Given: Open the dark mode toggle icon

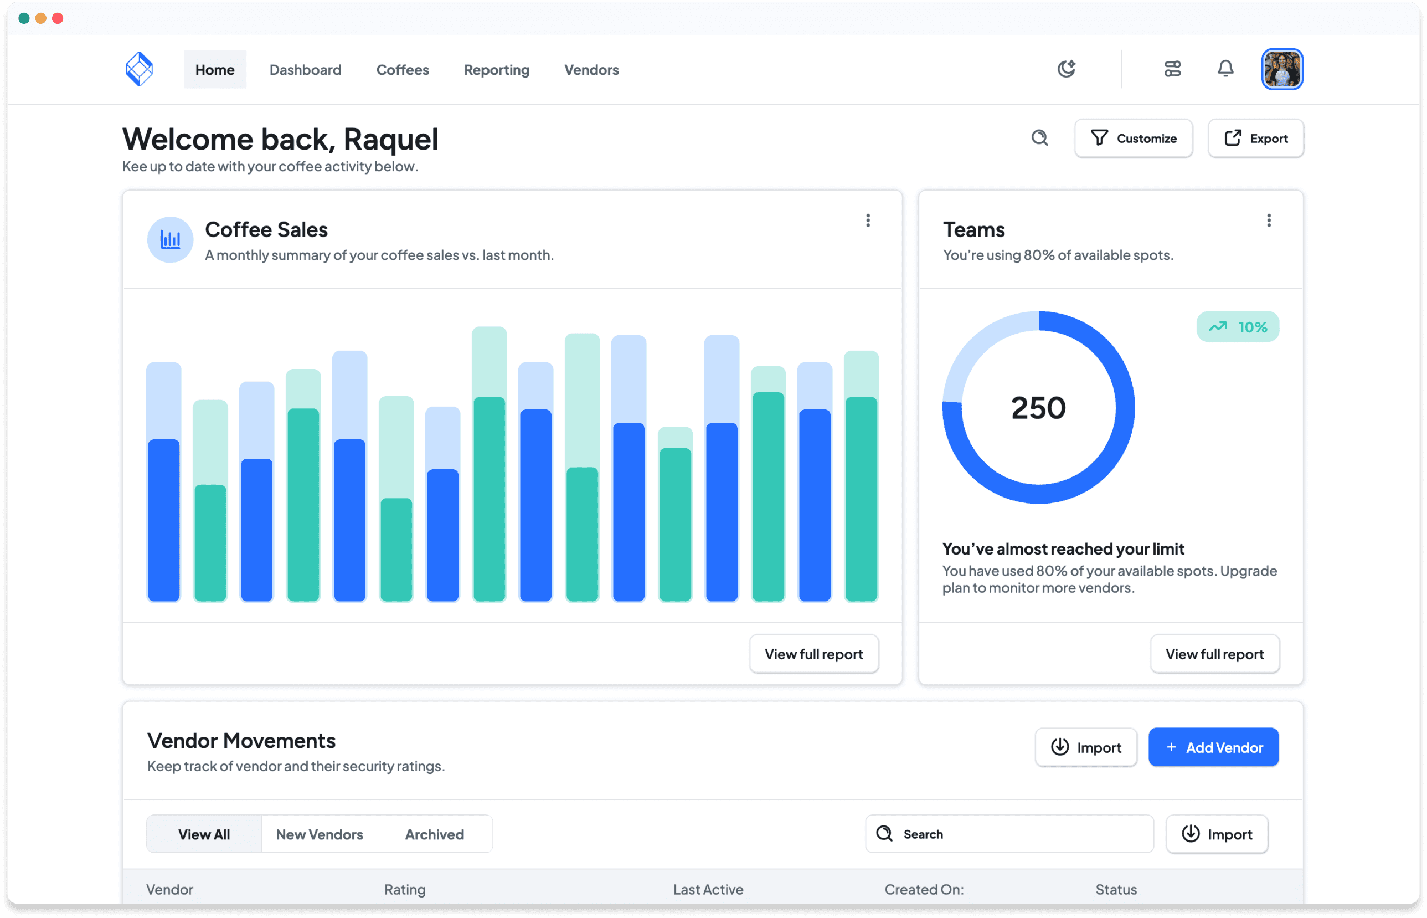Looking at the screenshot, I should point(1067,69).
